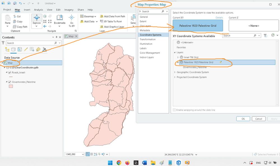The image size is (280, 166).
Task: Select Transformation in Map Properties sidebar
Action: click(147, 39)
